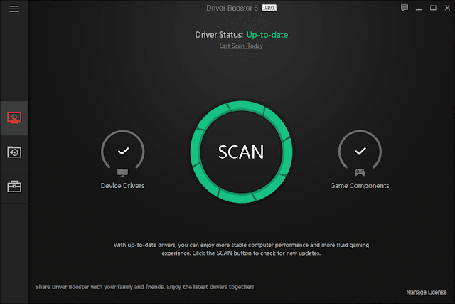Click the Game Components checkmark gauge
Image resolution: width=455 pixels, height=304 pixels.
tap(360, 150)
